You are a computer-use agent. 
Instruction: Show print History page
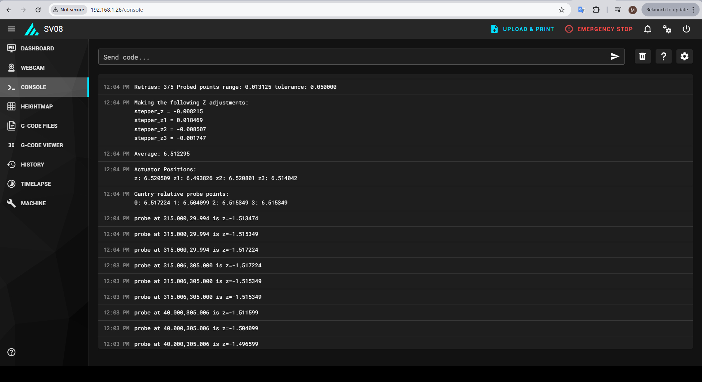tap(32, 165)
